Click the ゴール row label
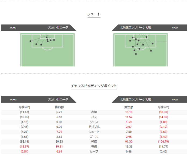Screen dimensions: 188x156 94,137
